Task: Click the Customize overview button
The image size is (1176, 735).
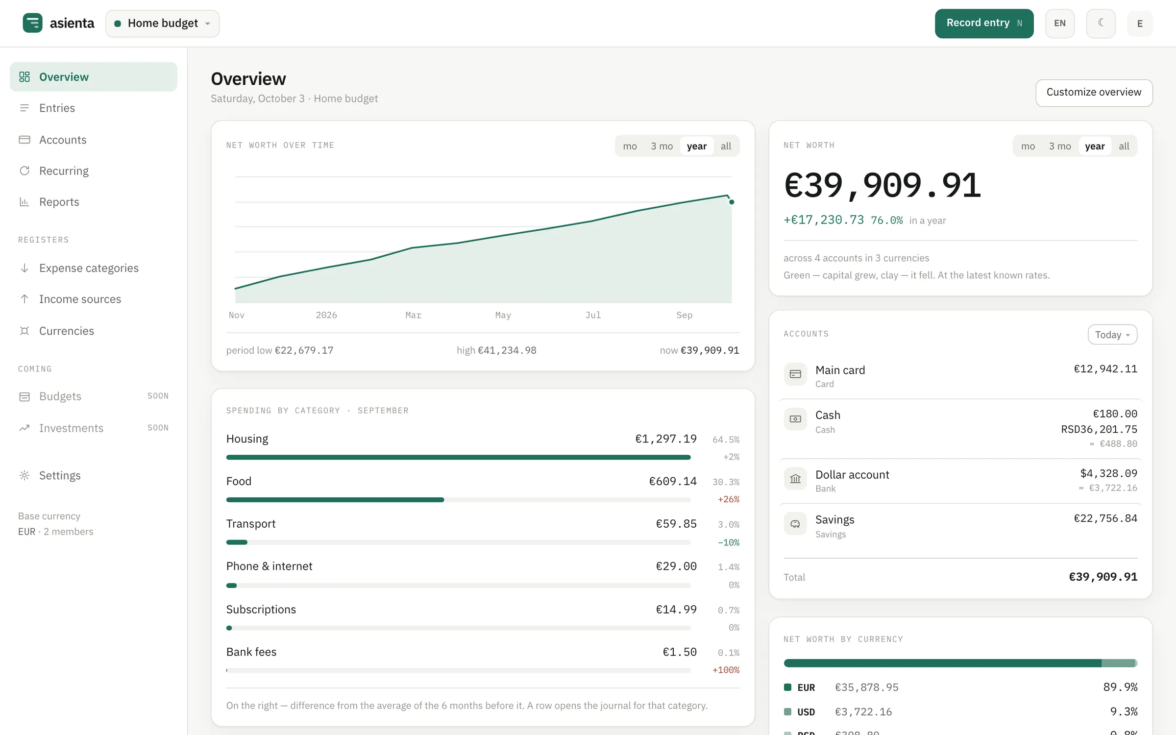Action: pos(1094,93)
